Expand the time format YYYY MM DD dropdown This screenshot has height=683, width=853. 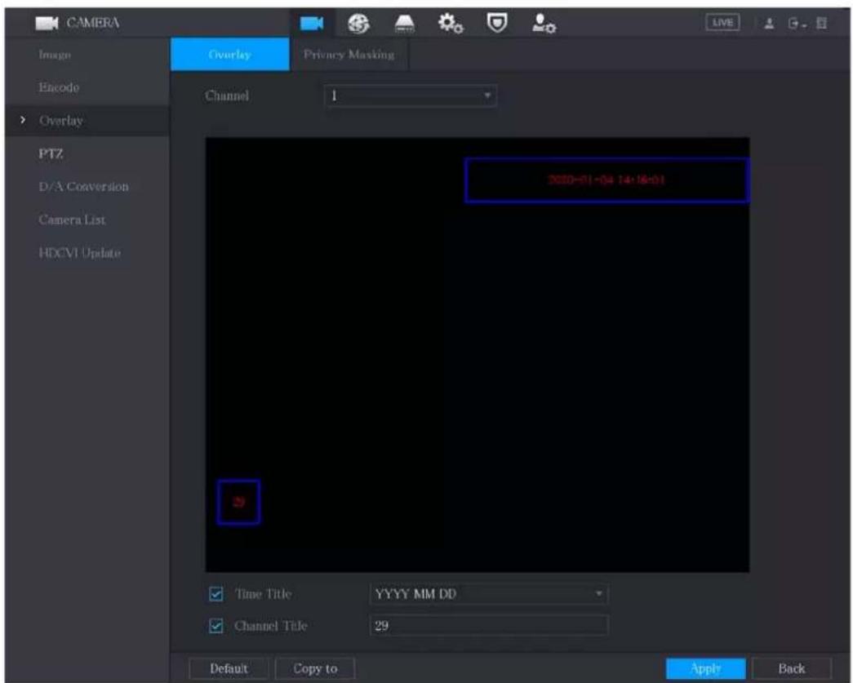488,594
